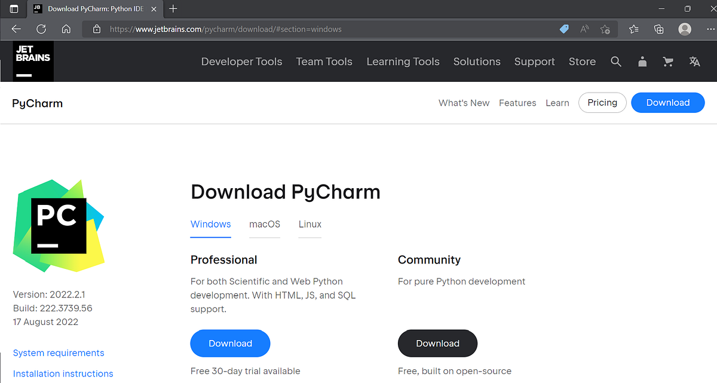Click the JetBrains account profile icon
The height and width of the screenshot is (383, 717).
click(x=642, y=62)
